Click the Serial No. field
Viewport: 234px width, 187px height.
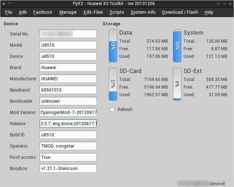68,34
